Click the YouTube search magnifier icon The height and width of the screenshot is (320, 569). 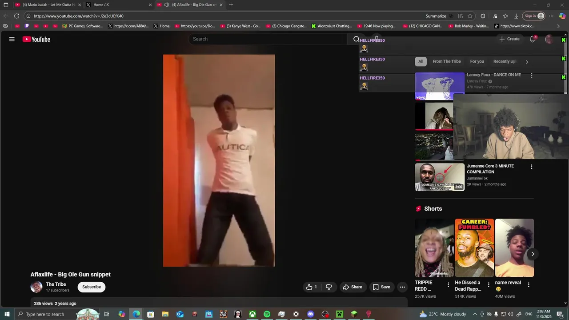pyautogui.click(x=356, y=39)
